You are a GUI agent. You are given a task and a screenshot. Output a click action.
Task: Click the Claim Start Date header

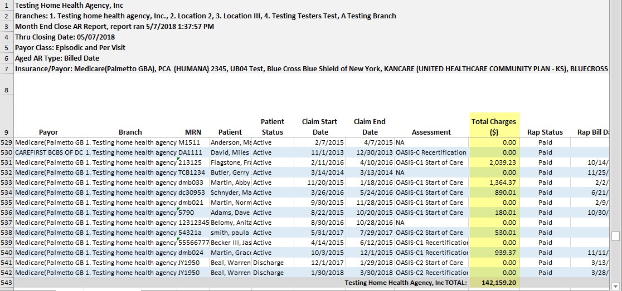coord(319,127)
